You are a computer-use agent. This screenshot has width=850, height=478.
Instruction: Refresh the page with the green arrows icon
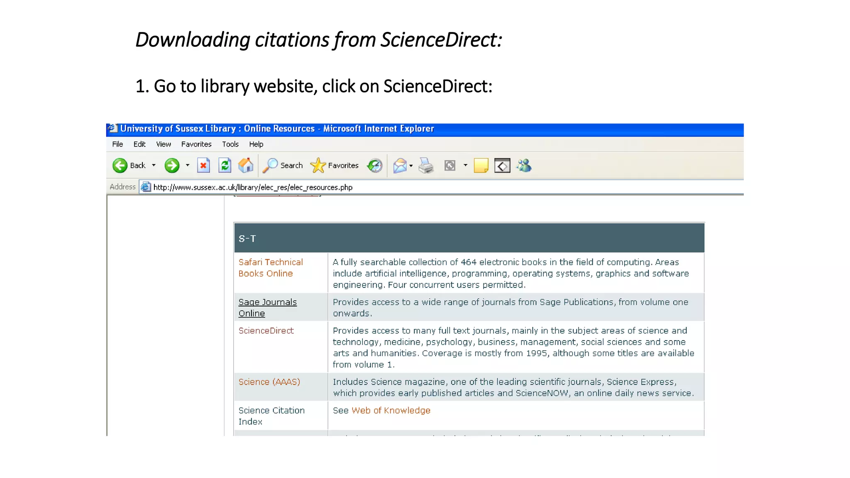225,166
